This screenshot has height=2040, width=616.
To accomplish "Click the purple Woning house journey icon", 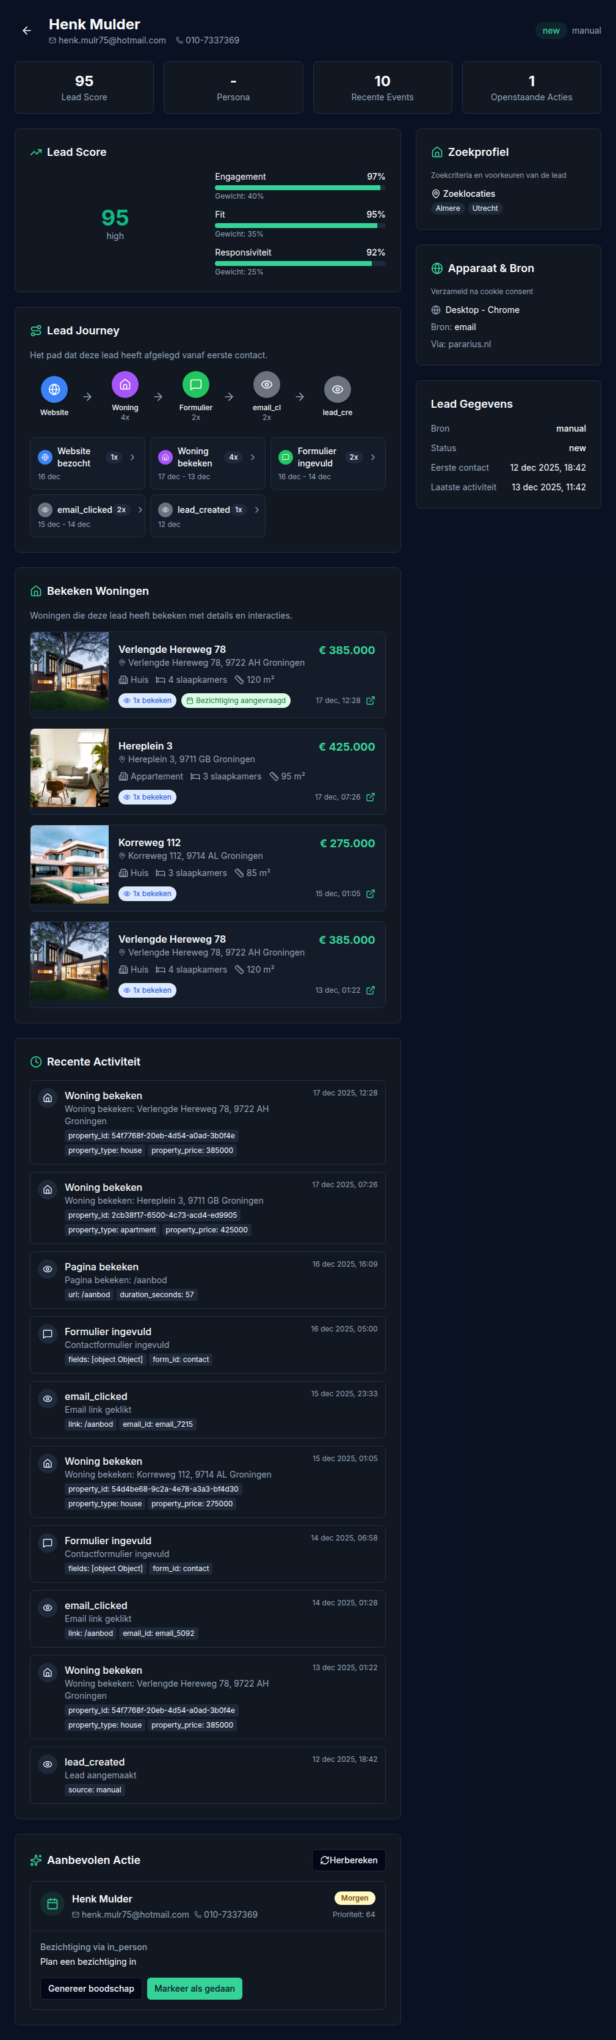I will [125, 385].
